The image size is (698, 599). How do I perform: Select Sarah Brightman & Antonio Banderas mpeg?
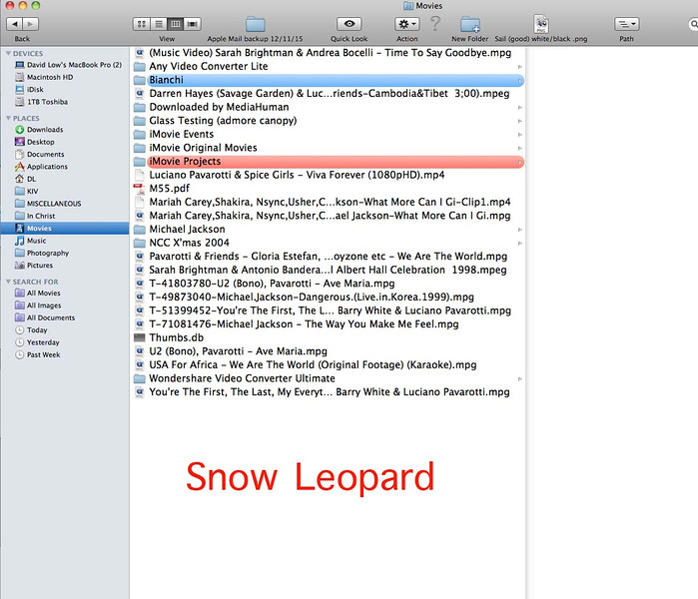329,271
